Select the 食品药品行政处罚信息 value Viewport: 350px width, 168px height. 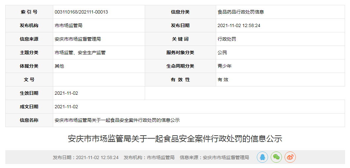[x=241, y=12]
